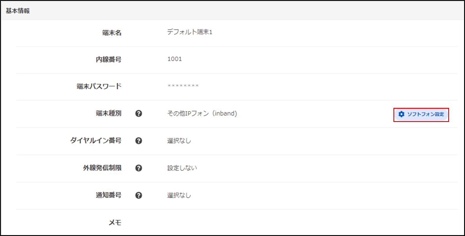Click the help icon beside ダイヤルイン番号

(x=138, y=141)
